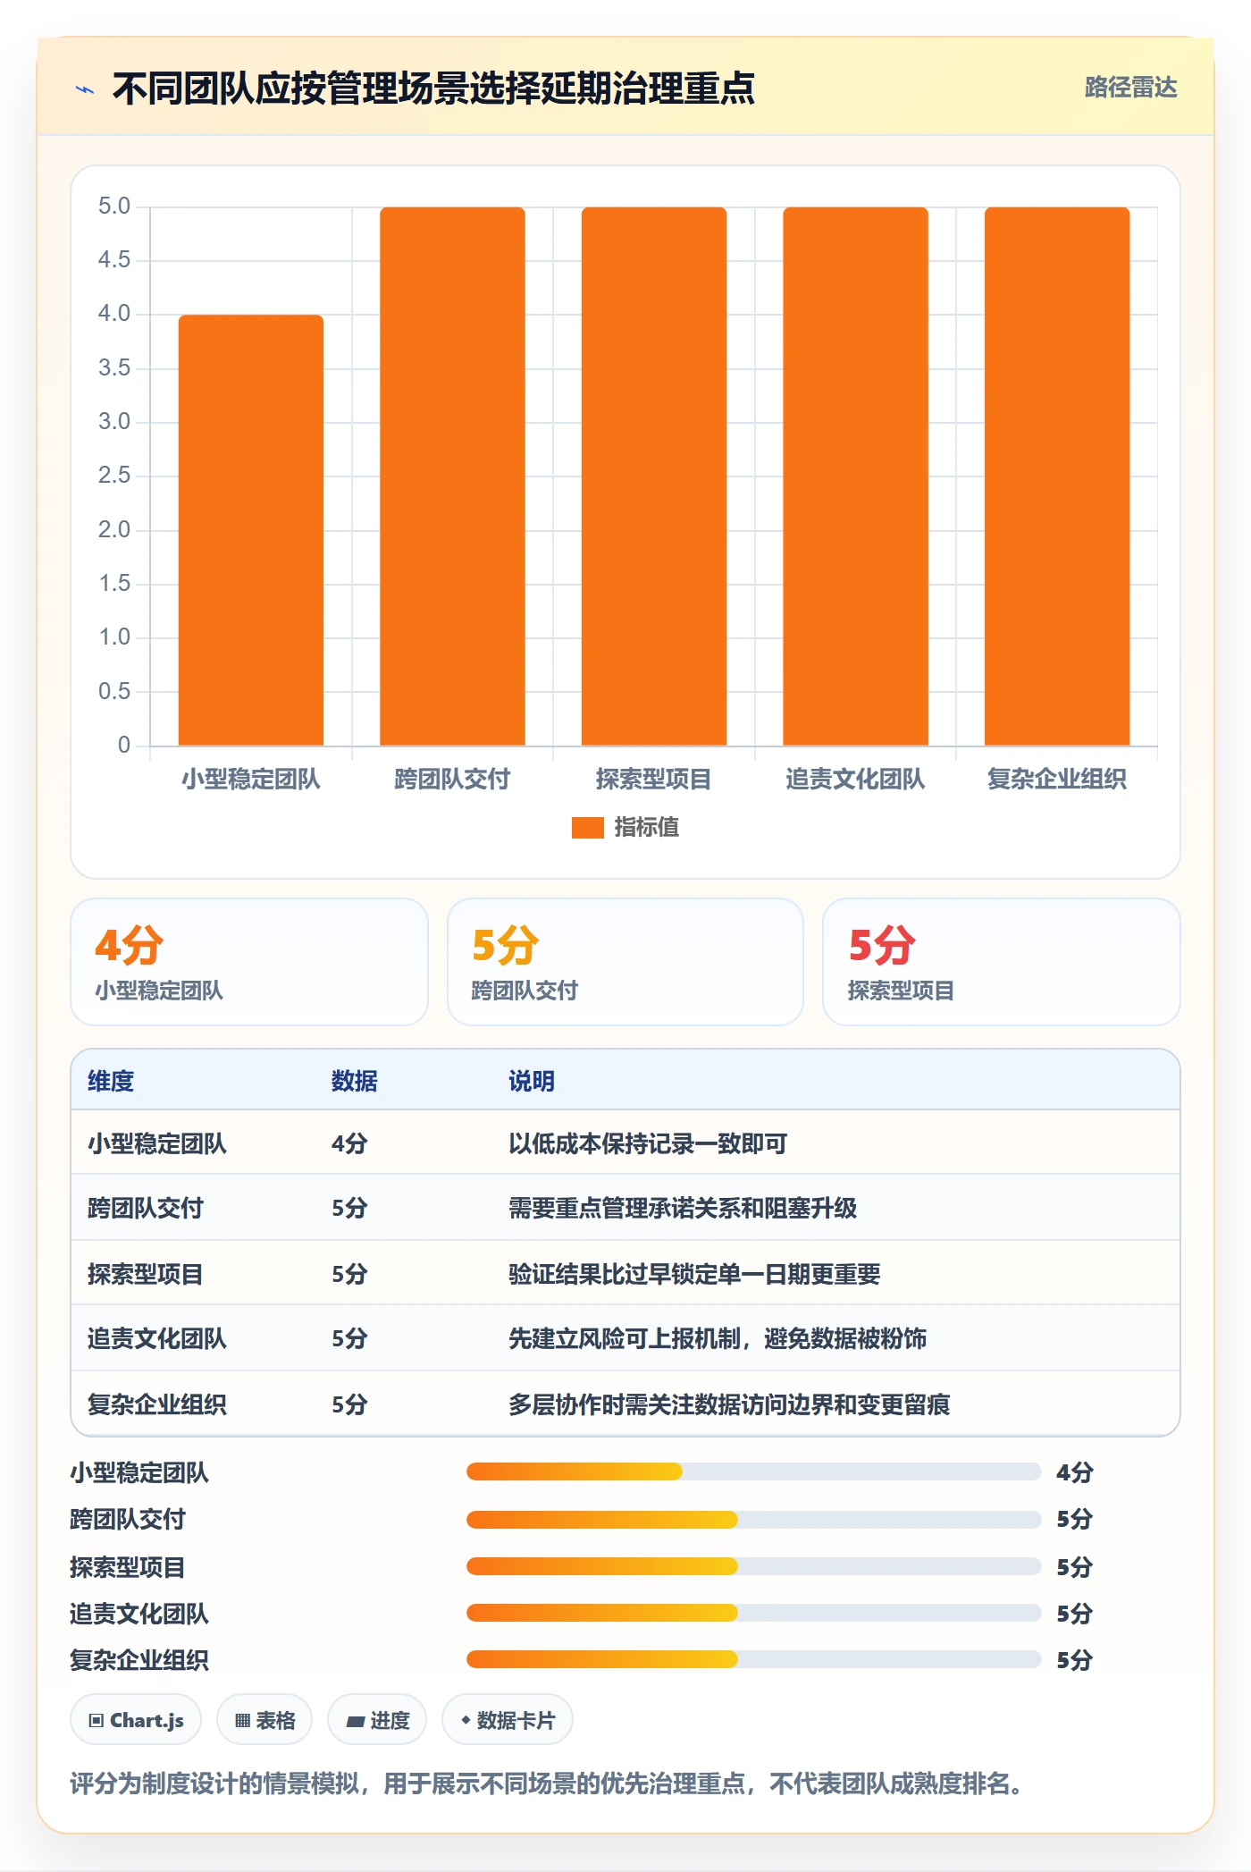Click the grid icon in 表格 chip
Image resolution: width=1251 pixels, height=1872 pixels.
(x=243, y=1721)
